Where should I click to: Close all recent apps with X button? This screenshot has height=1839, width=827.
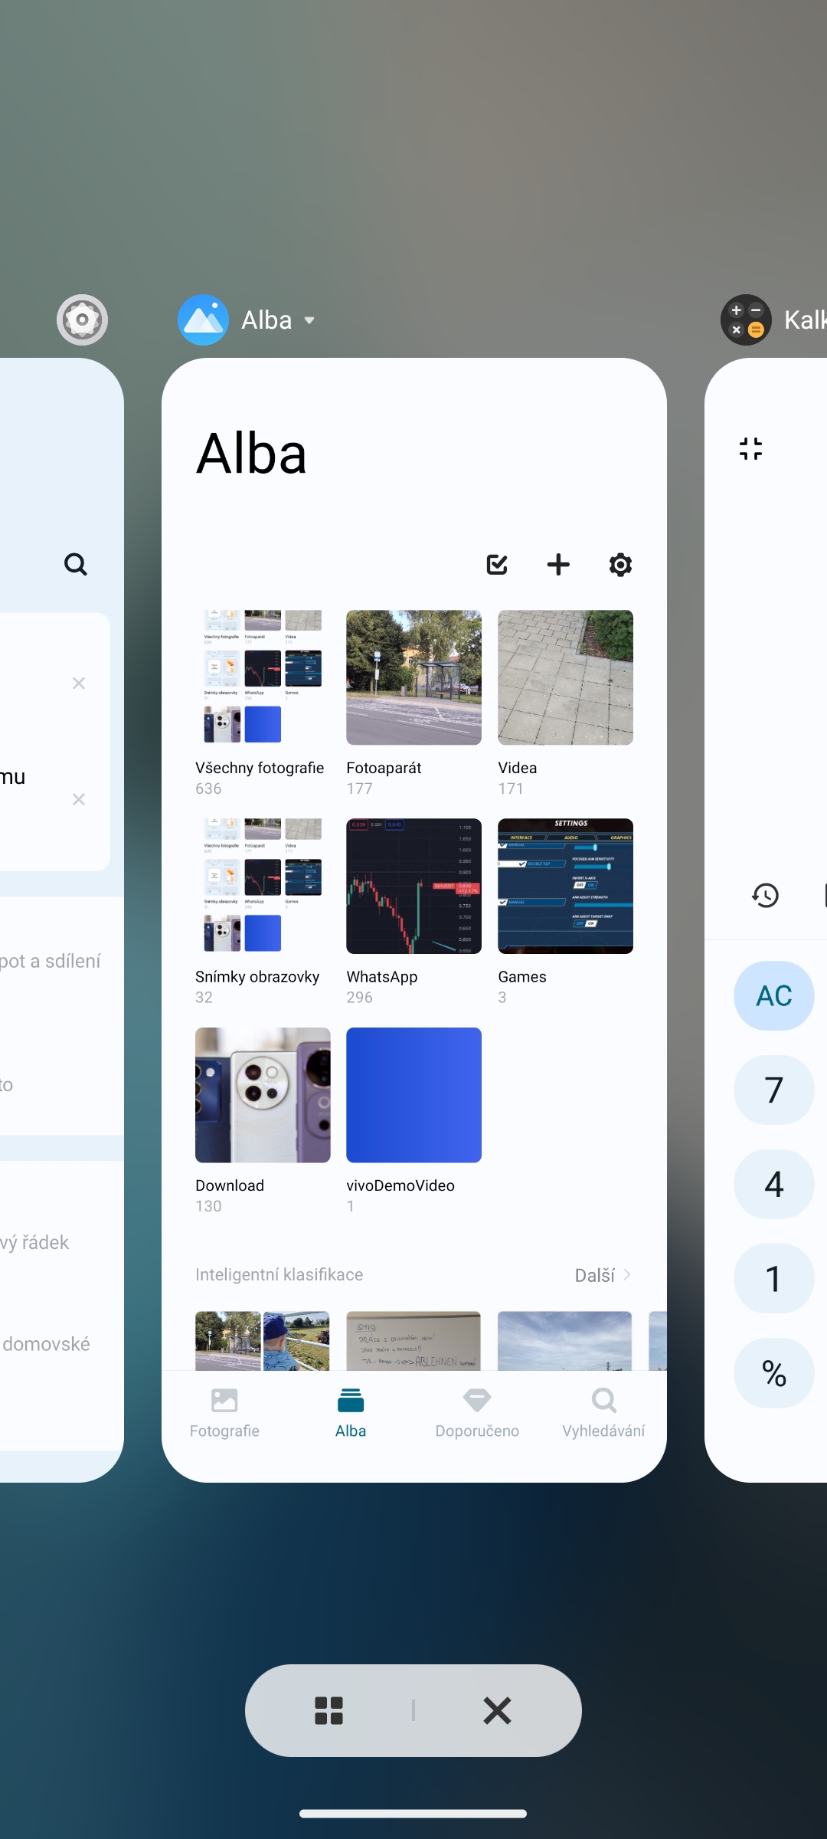tap(497, 1710)
